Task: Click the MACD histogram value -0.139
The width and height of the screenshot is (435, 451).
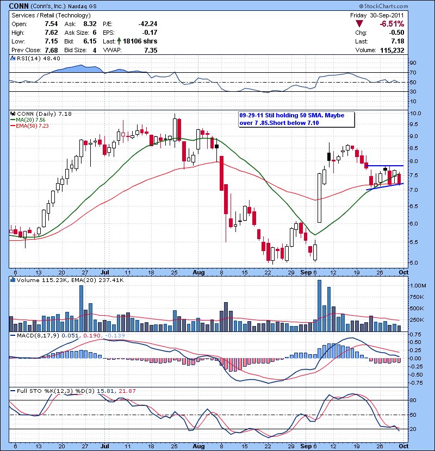Action: (x=115, y=335)
